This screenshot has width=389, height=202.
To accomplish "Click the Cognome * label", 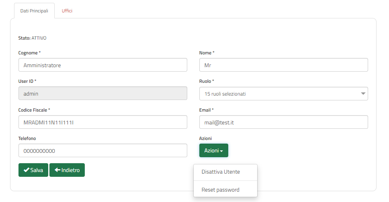I will pyautogui.click(x=29, y=53).
